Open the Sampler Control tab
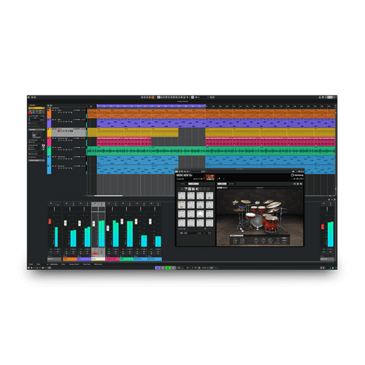 click(74, 264)
